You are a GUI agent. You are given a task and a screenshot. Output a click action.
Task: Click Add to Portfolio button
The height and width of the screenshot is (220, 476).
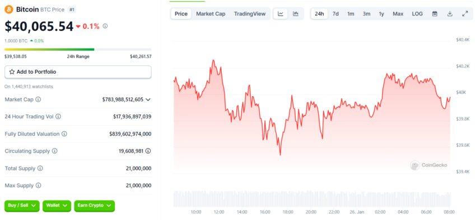[x=78, y=72]
